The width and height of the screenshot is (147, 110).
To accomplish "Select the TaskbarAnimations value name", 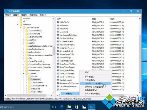I will coord(68,87).
